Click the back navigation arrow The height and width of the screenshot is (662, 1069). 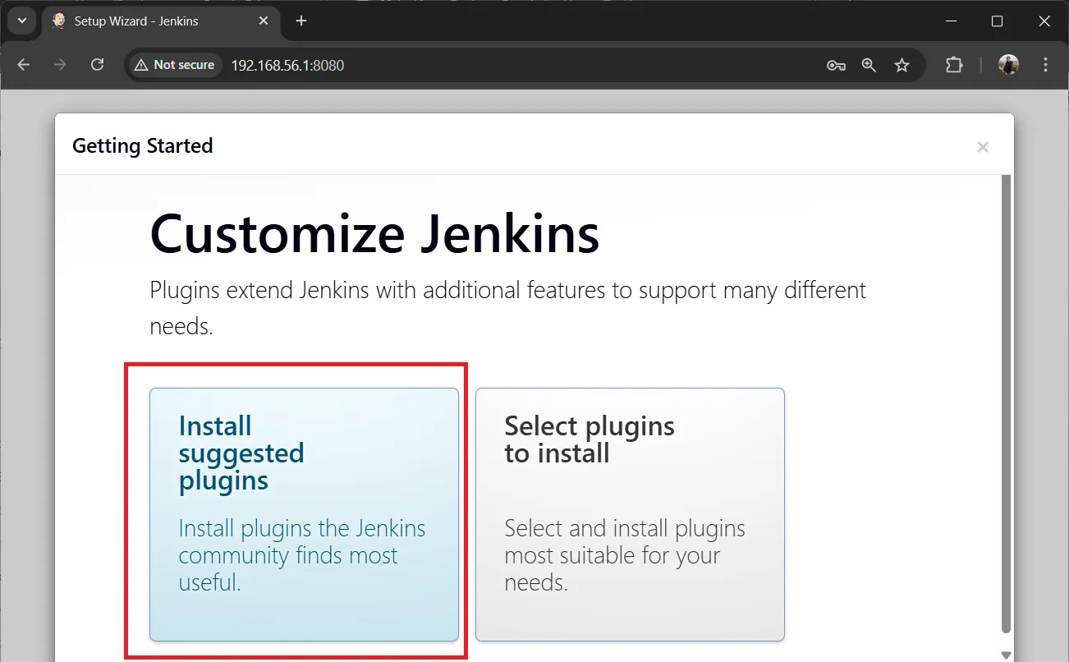[23, 64]
